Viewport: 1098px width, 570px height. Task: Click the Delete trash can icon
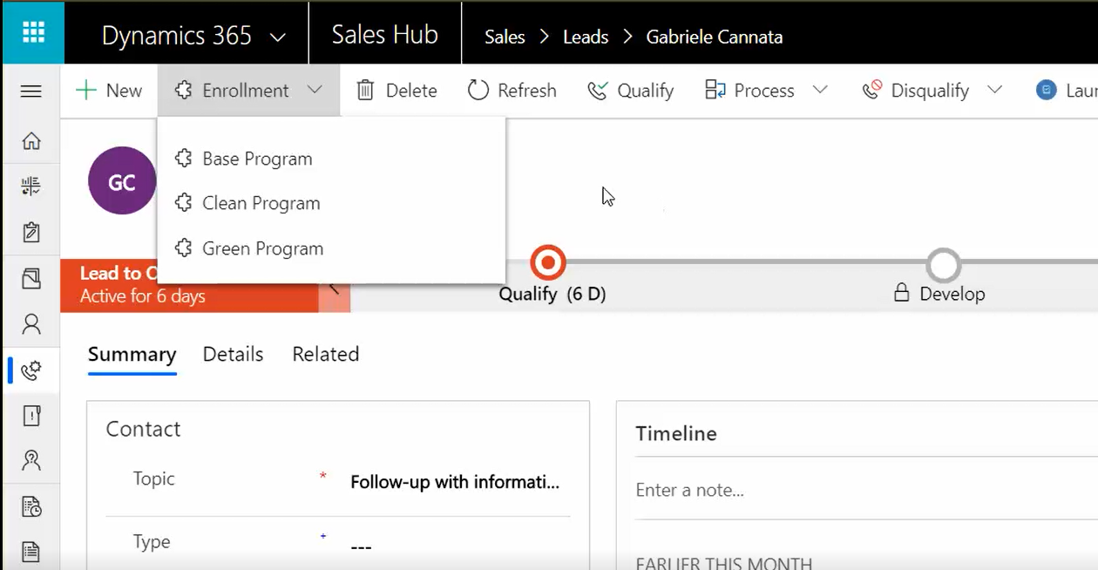pos(365,91)
